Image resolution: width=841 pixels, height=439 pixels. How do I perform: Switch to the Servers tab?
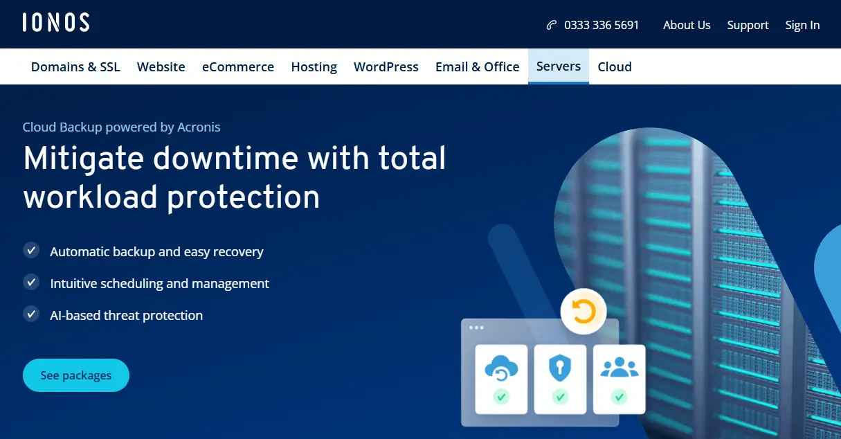pos(558,66)
